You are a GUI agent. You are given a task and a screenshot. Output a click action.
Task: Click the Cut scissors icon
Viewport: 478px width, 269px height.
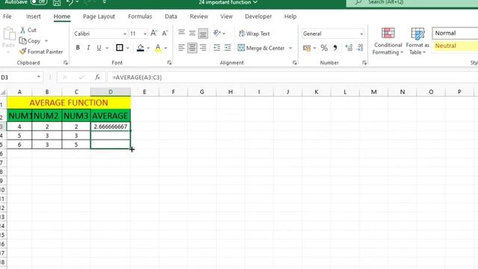pyautogui.click(x=23, y=30)
